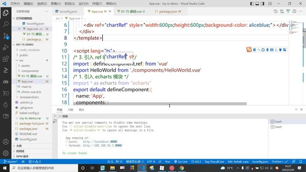Open Run and Debug view
The height and width of the screenshot is (172, 306).
[x=5, y=47]
